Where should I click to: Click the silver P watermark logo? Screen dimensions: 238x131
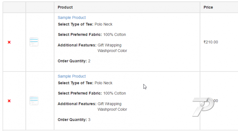click(x=203, y=107)
